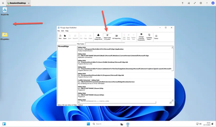This screenshot has width=216, height=127.
Task: Open Manage Assignments
Action: (x=98, y=37)
